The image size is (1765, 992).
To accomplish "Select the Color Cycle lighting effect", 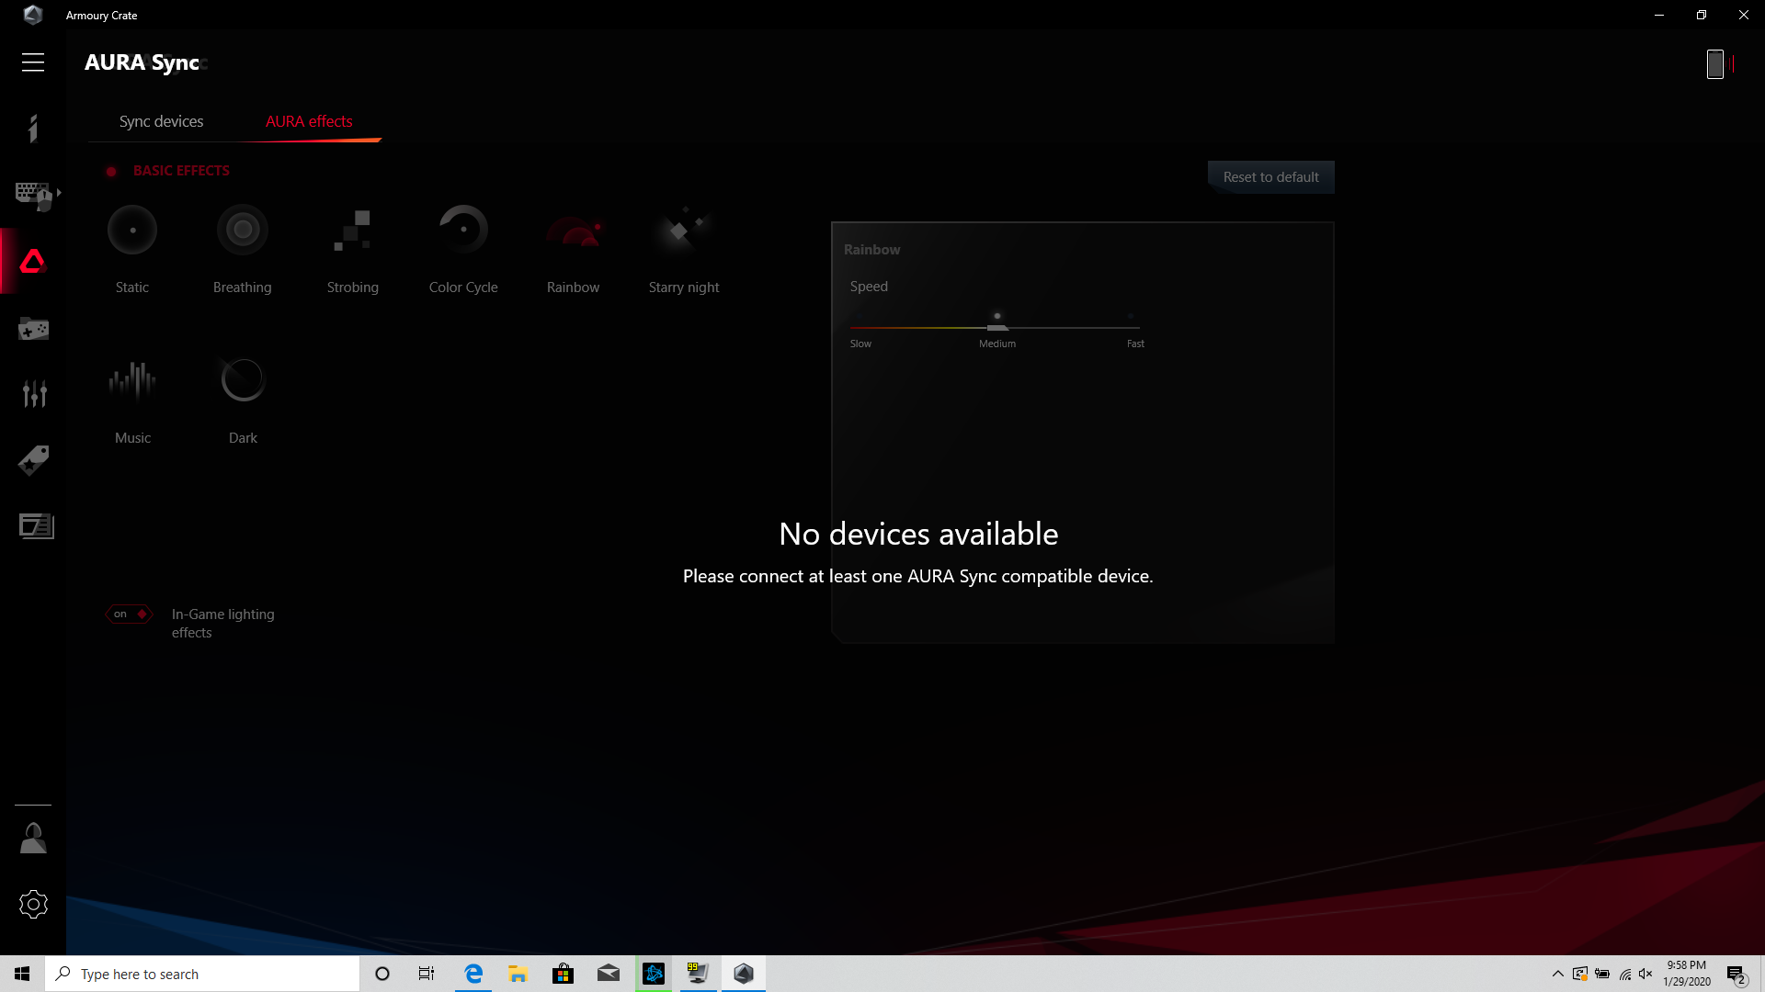I will 463,249.
